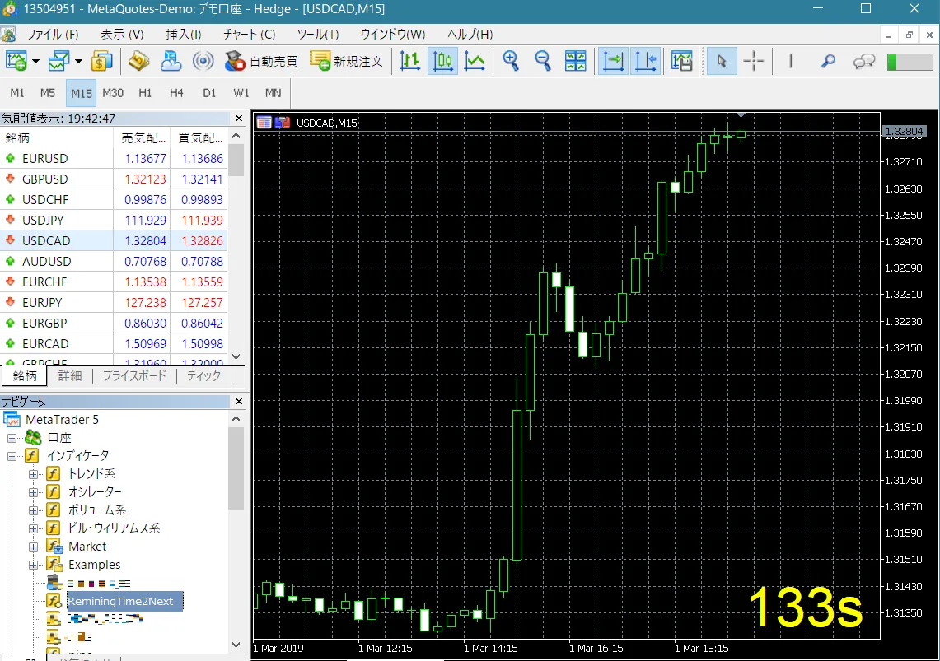Open the 表示(V) menu
This screenshot has height=661, width=940.
tap(122, 34)
